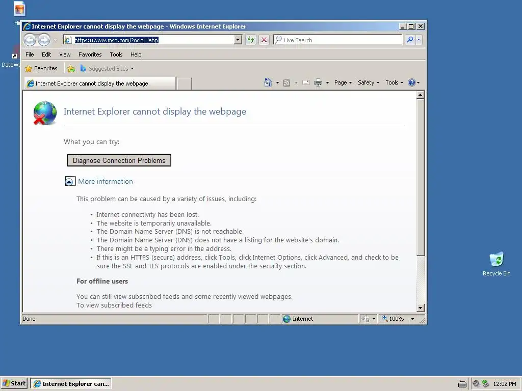This screenshot has height=391, width=522.
Task: Open the Help menu
Action: 136,54
